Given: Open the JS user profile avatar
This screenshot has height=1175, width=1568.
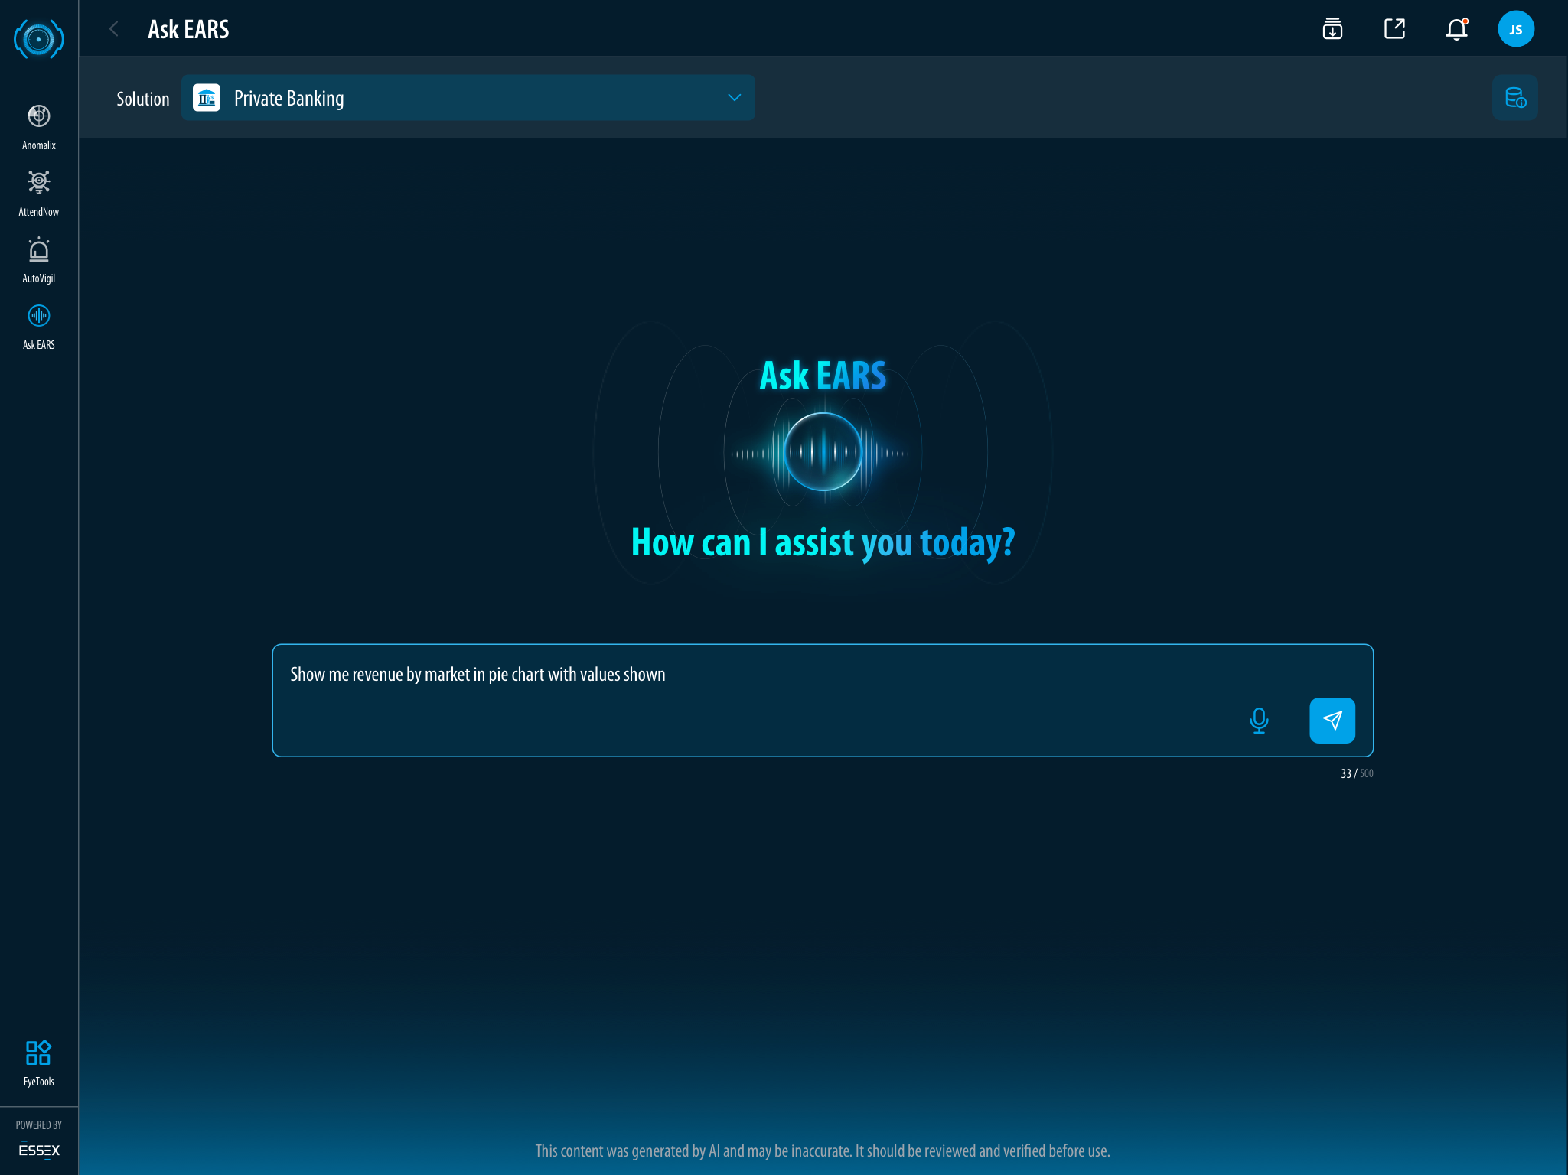Looking at the screenshot, I should coord(1515,29).
